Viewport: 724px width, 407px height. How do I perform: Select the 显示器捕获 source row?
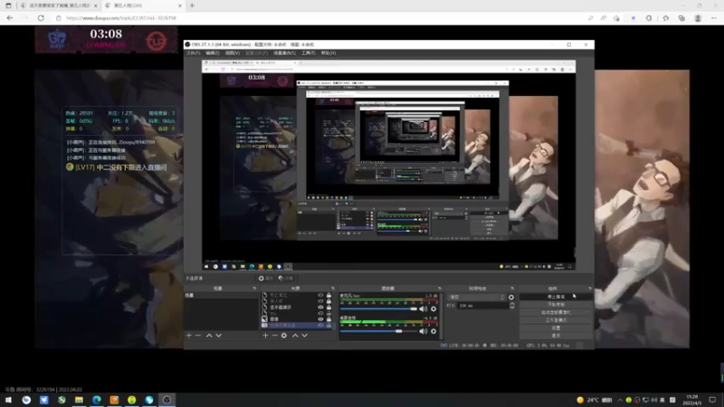tap(297, 308)
